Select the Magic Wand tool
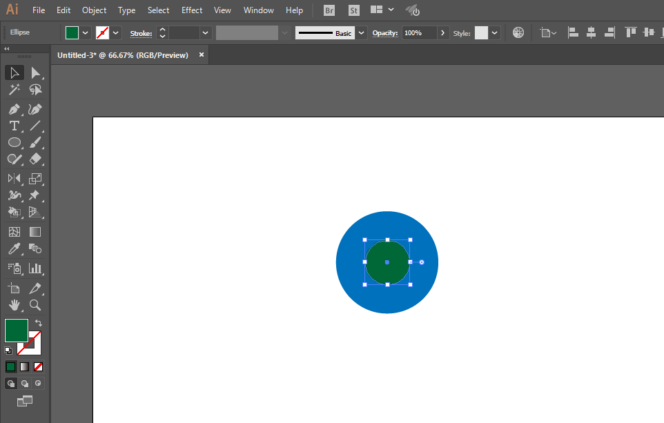 (x=14, y=90)
